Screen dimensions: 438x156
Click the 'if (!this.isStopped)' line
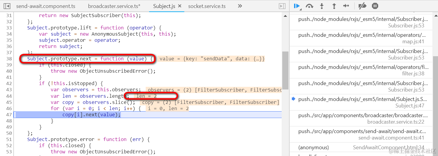click(71, 83)
